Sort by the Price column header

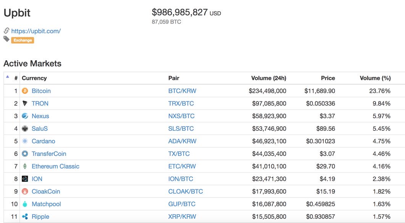[x=328, y=78]
